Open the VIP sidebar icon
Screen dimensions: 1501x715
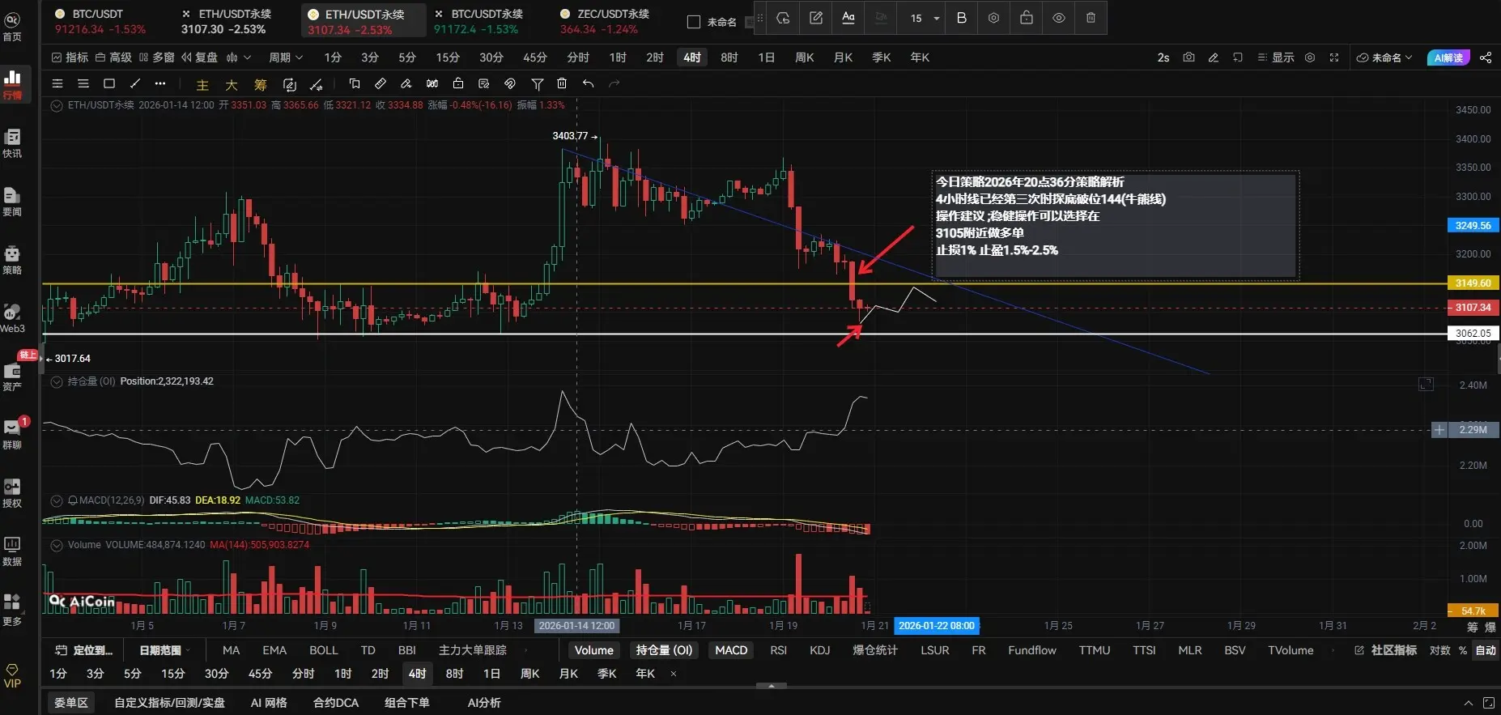pos(13,675)
